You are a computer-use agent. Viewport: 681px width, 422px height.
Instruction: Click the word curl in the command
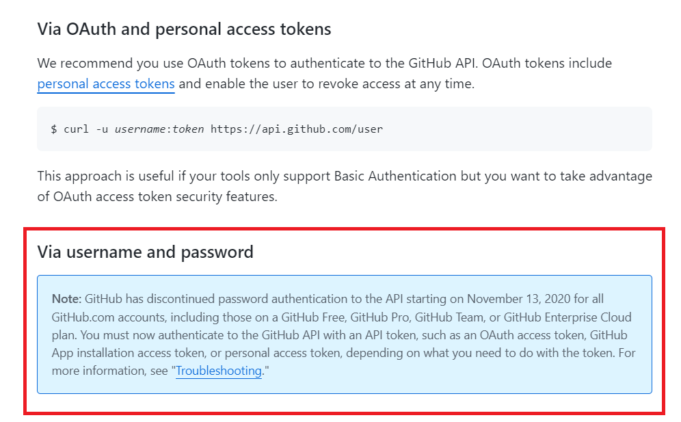(x=76, y=129)
